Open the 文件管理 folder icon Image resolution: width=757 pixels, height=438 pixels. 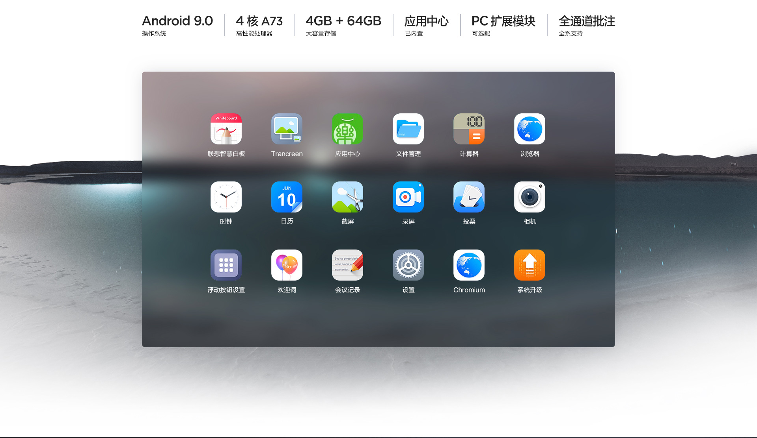click(408, 129)
